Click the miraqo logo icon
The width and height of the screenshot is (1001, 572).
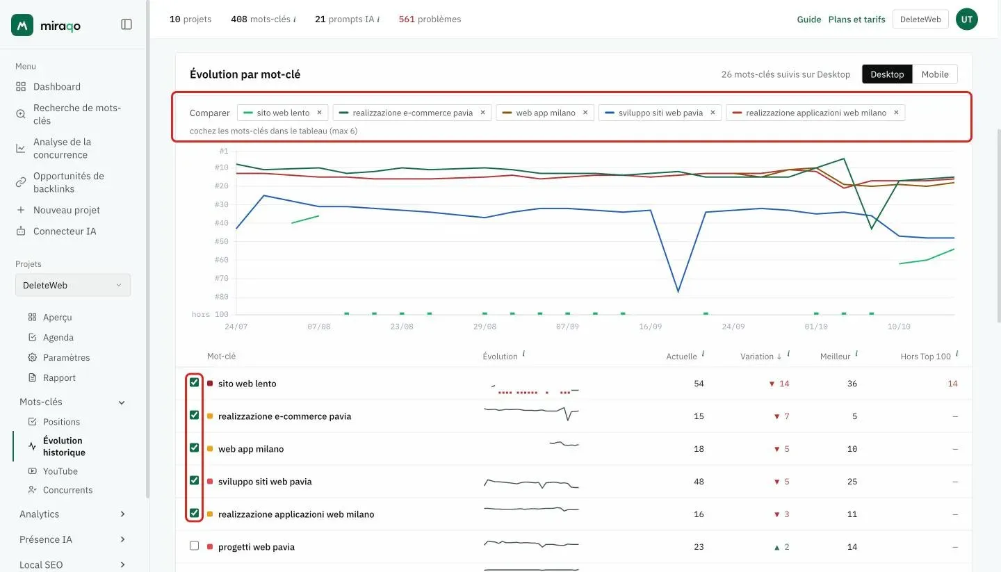(22, 25)
